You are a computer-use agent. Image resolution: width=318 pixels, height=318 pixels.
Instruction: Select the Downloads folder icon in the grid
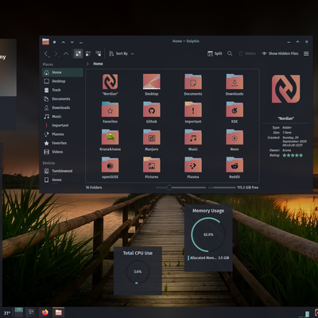click(235, 82)
